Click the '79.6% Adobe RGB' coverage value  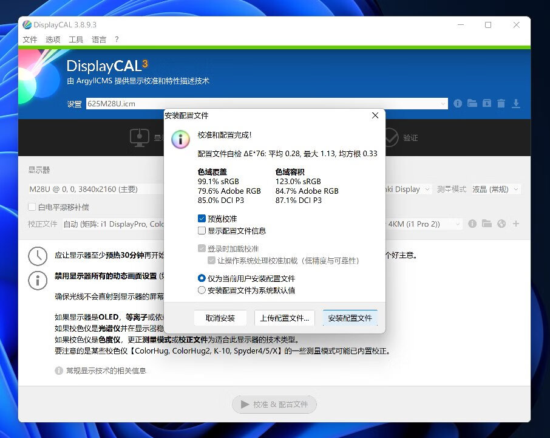pos(229,191)
